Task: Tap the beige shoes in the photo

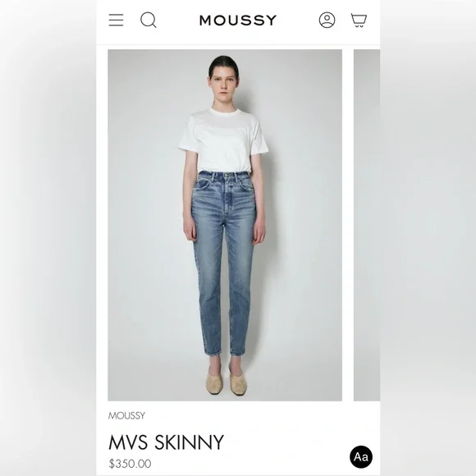Action: point(227,382)
